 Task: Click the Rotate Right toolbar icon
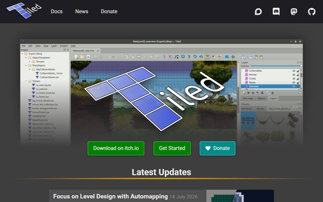pos(262,57)
